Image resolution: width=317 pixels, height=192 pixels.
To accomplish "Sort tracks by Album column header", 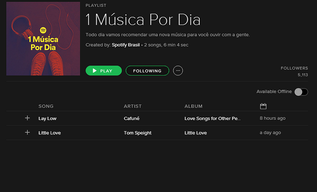I will coord(193,106).
